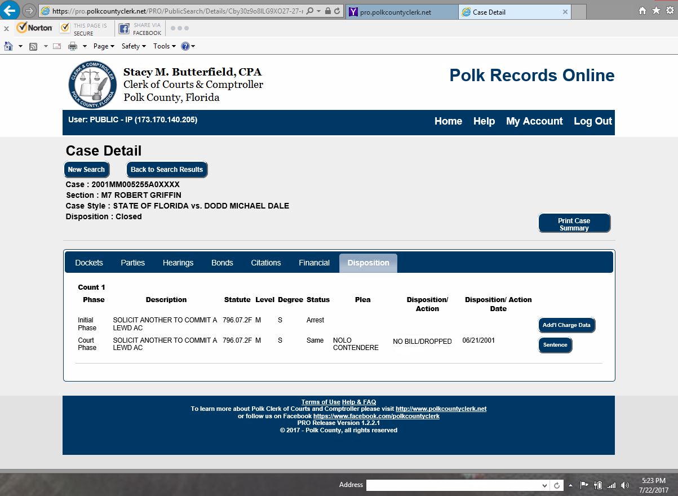678x496 pixels.
Task: Open Action Center flag icon
Action: pos(584,485)
